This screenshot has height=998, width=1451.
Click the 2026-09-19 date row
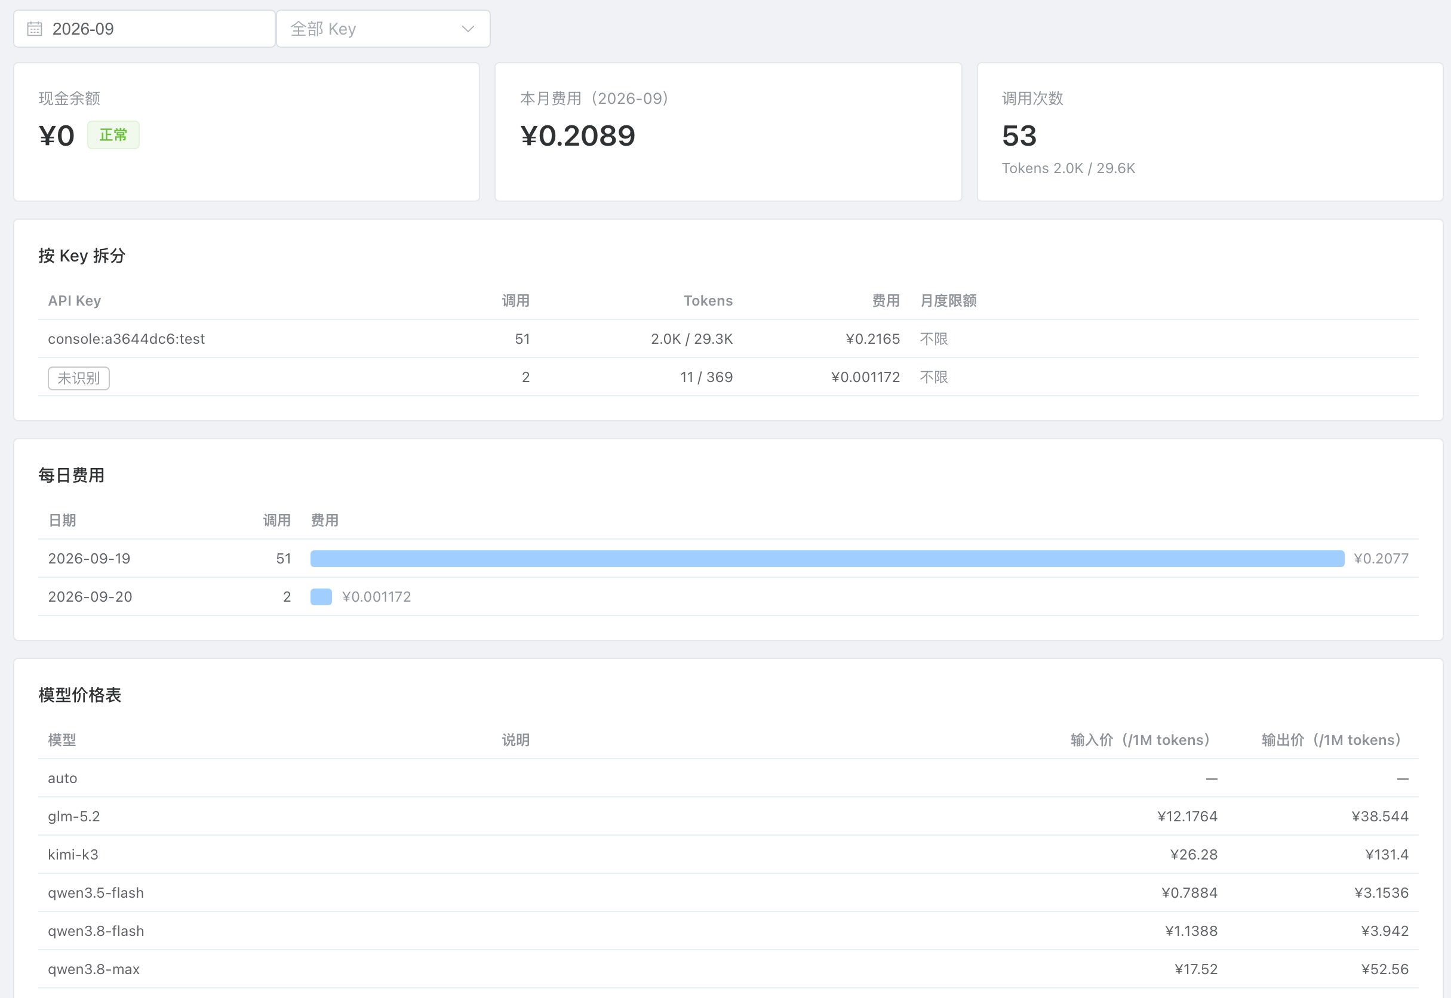(x=728, y=559)
